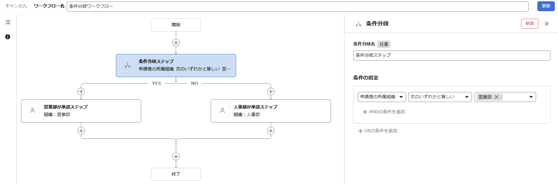Select the 条件分岐ステップ node
Viewport: 558px width, 184px height.
pos(176,65)
